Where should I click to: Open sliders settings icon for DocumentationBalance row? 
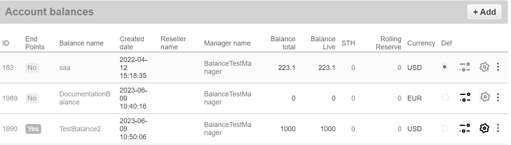click(465, 98)
